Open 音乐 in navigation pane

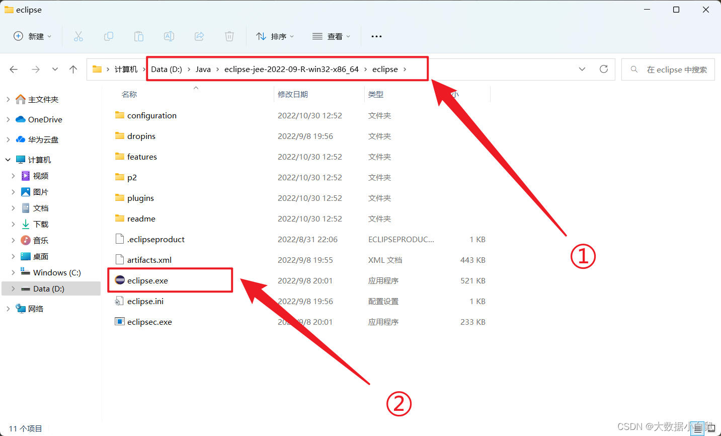pos(41,240)
